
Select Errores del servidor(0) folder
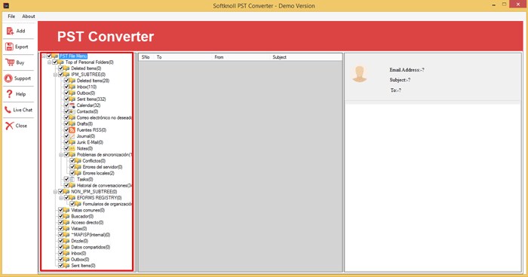point(103,167)
